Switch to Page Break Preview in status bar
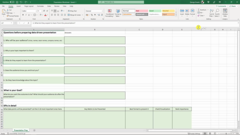Screen dimensions: 240x135 click(x=215, y=133)
